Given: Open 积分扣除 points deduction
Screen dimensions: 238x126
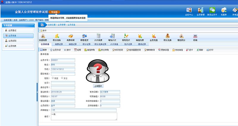Looking at the screenshot, I should (x=57, y=38).
